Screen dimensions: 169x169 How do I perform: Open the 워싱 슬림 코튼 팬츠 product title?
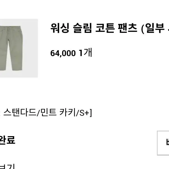tap(110, 28)
